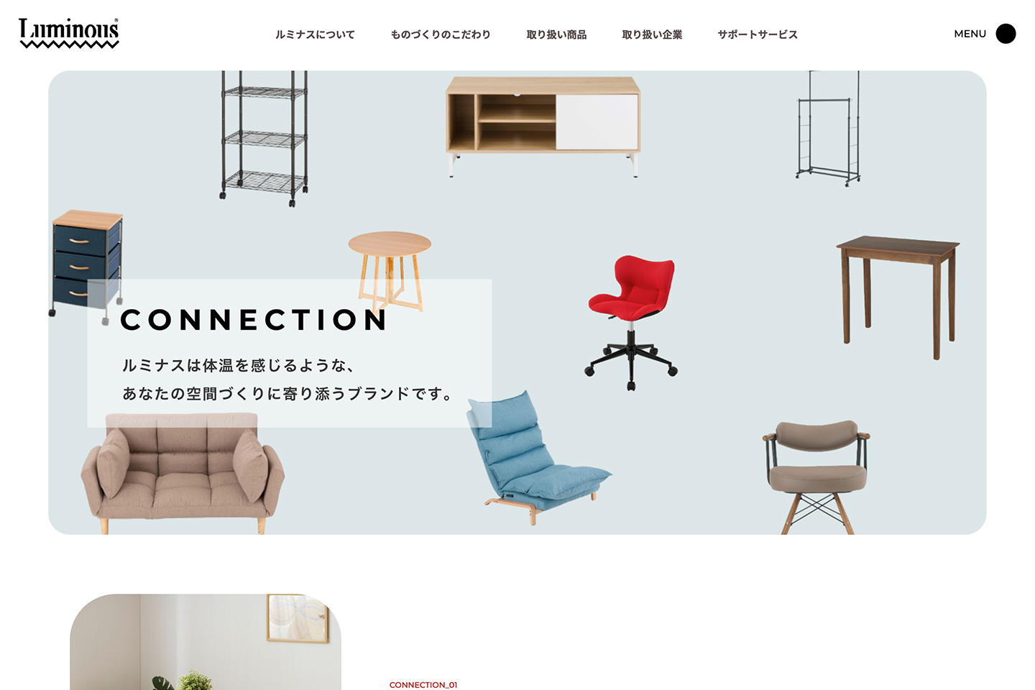Click the Luminous logo
This screenshot has height=690, width=1035.
69,33
